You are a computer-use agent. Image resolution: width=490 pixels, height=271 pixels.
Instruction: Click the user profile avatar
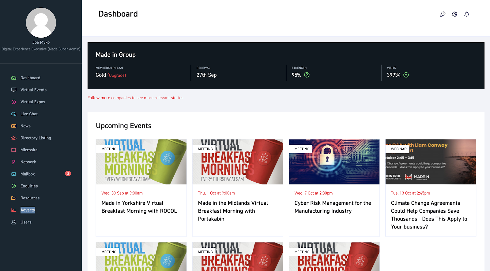[x=41, y=23]
